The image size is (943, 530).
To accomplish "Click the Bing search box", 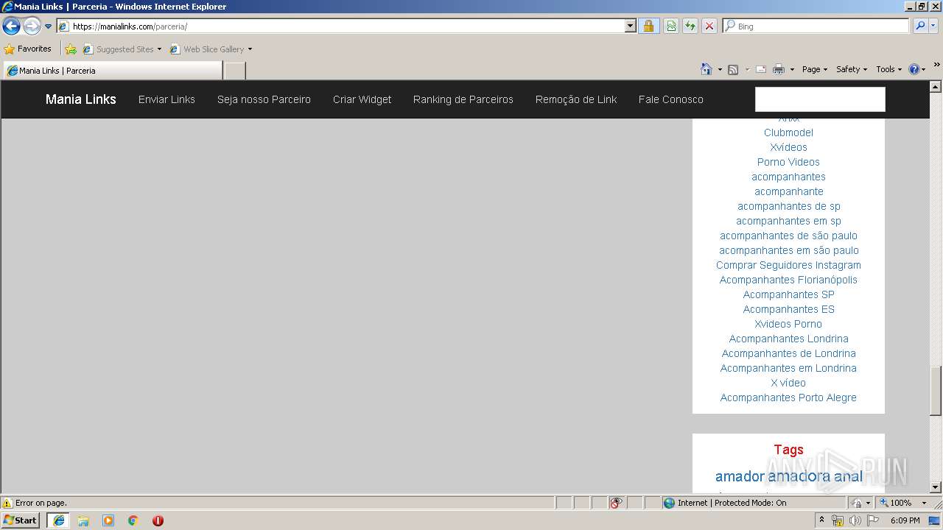I will (816, 26).
